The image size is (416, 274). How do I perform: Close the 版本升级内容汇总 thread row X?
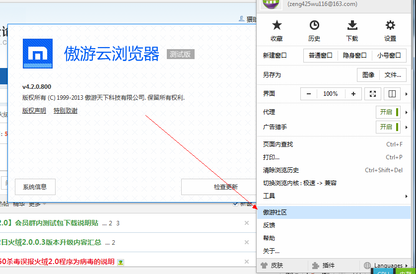pyautogui.click(x=247, y=242)
